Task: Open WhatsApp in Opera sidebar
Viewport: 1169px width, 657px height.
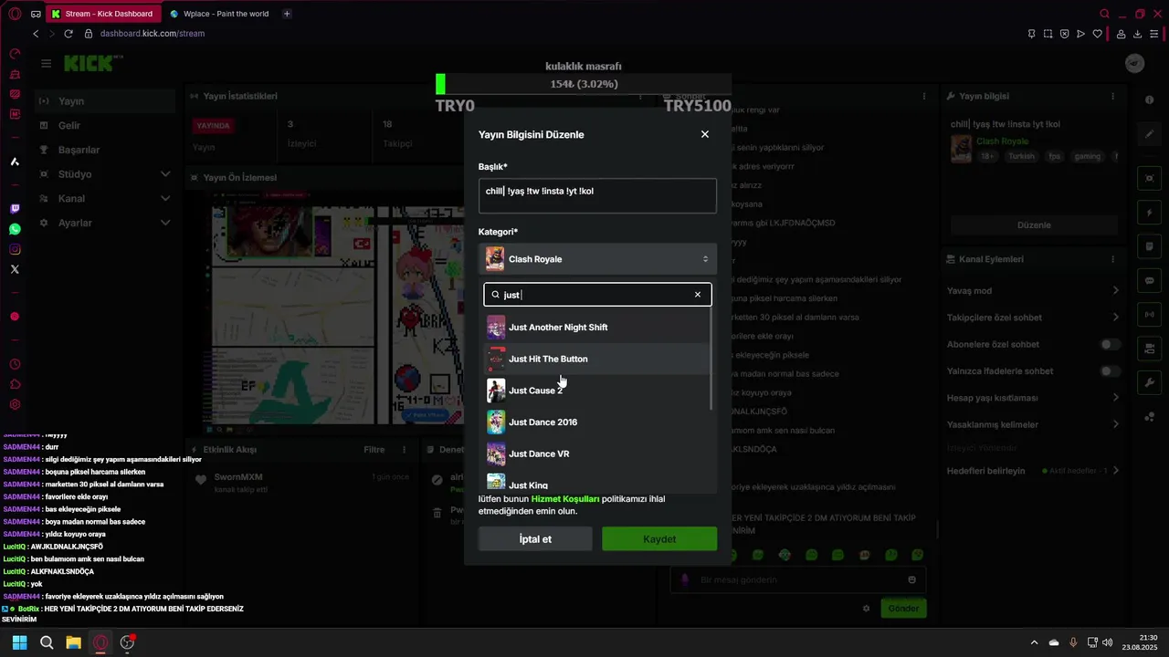Action: [x=15, y=229]
